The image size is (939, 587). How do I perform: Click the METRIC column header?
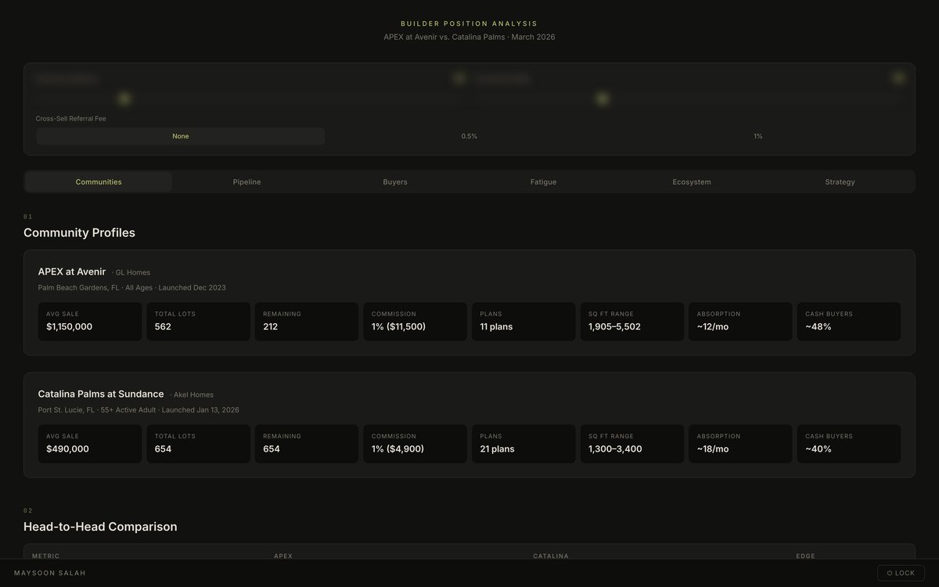[46, 556]
